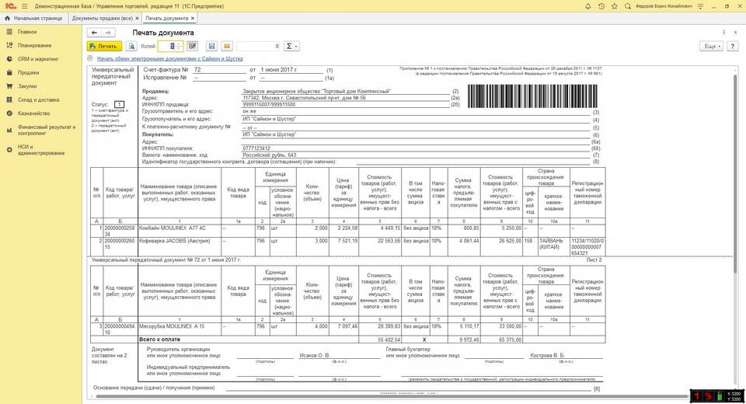746x404 pixels.
Task: Click the Копий copies input field
Action: [x=166, y=46]
